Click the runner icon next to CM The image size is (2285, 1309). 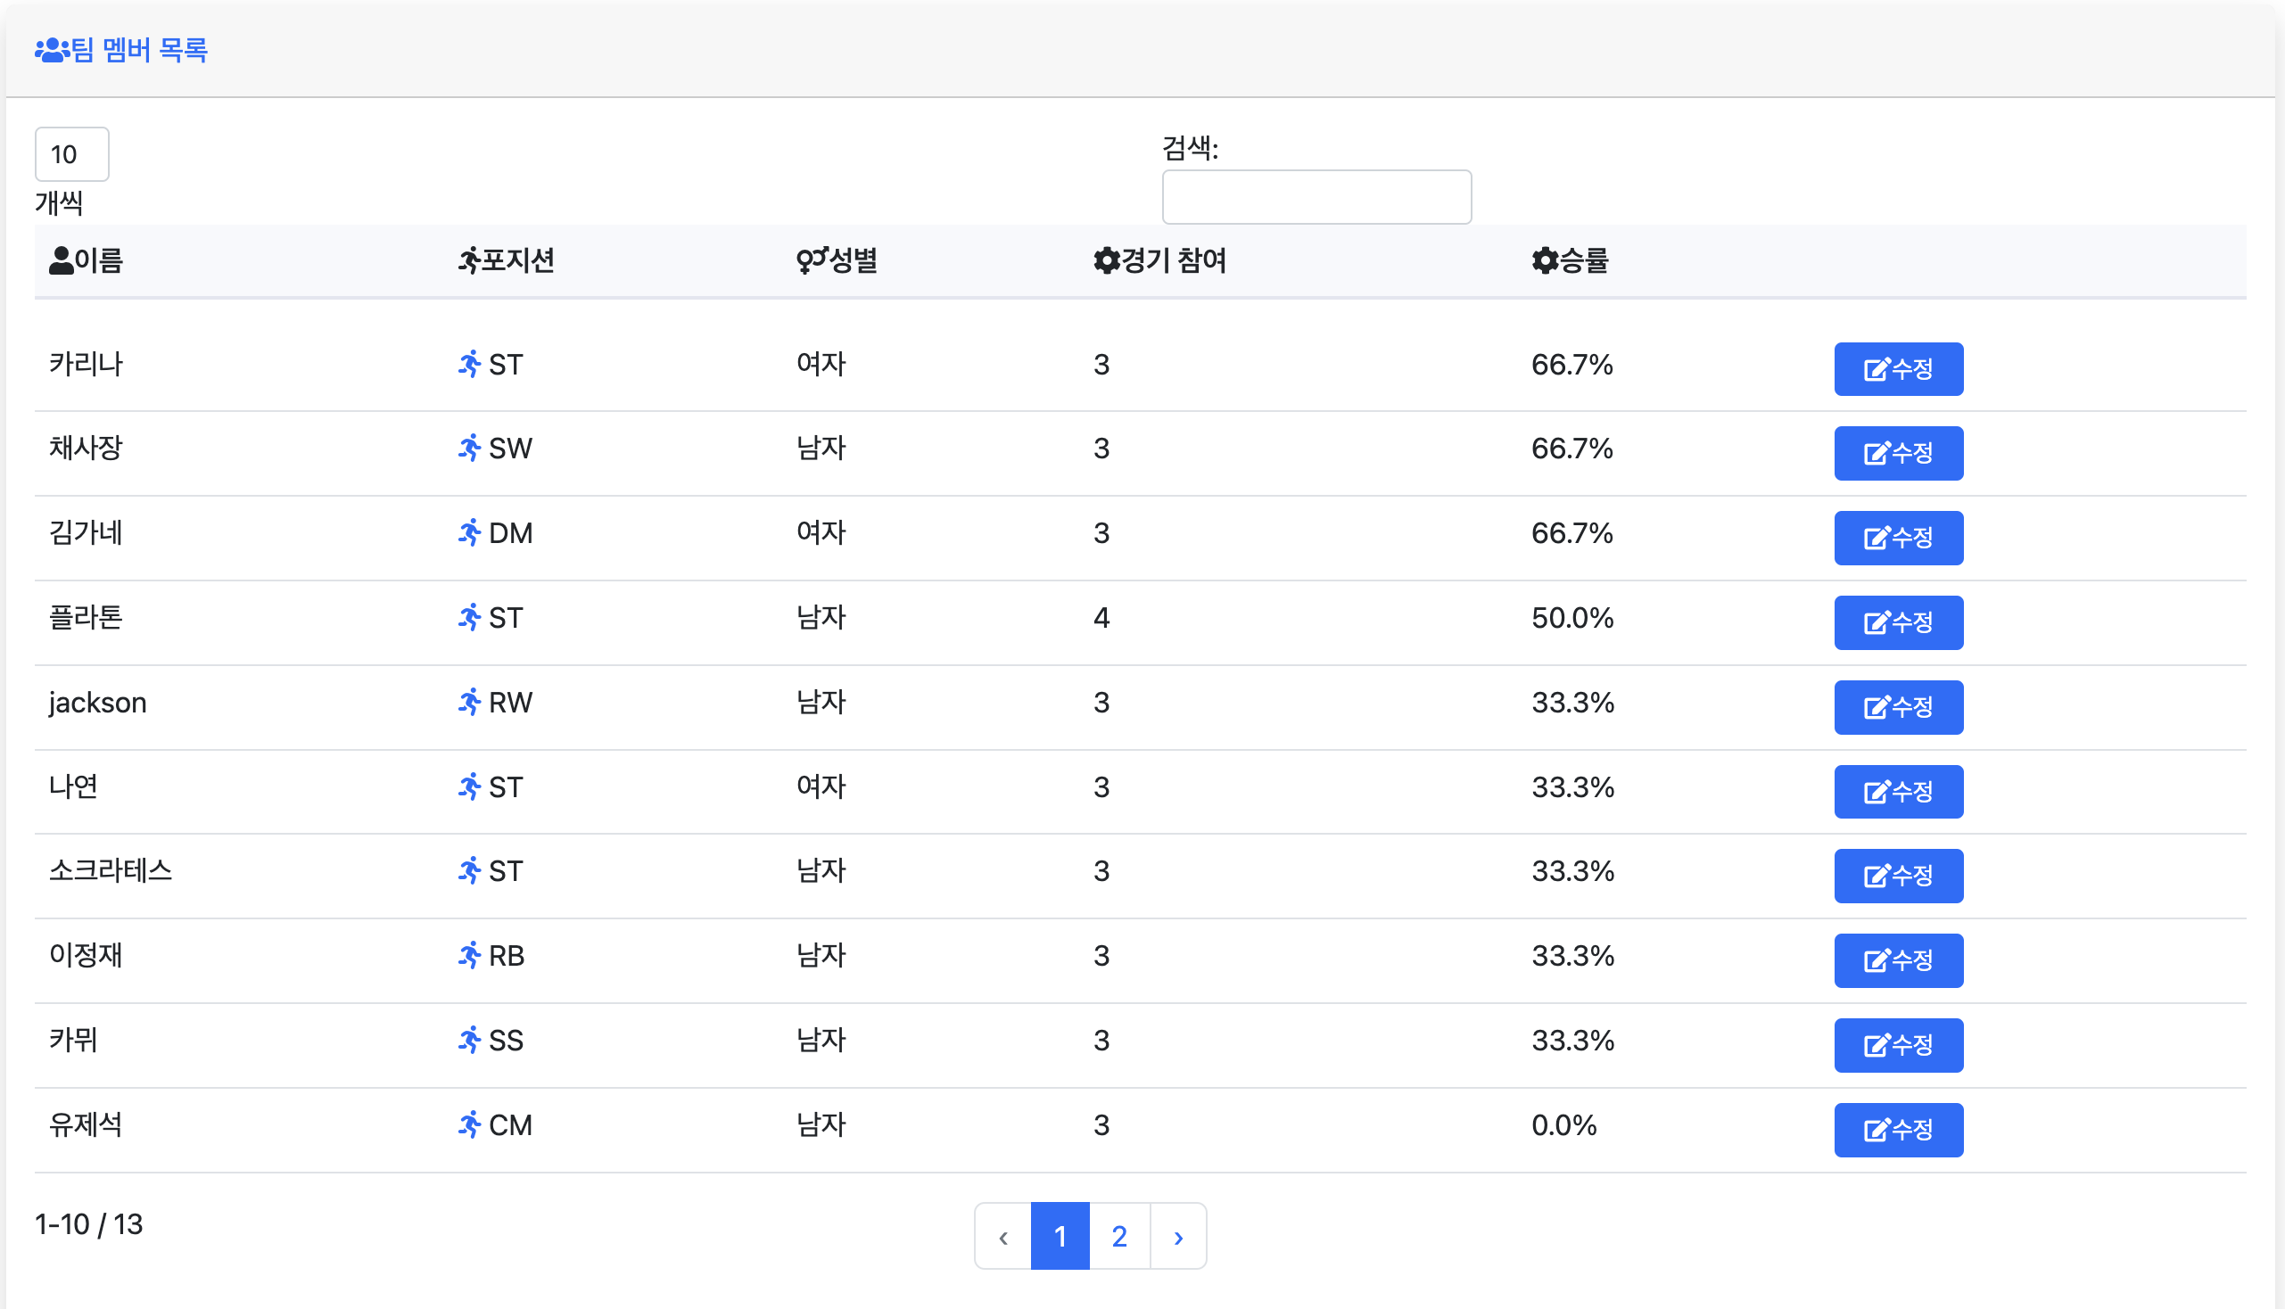point(469,1124)
